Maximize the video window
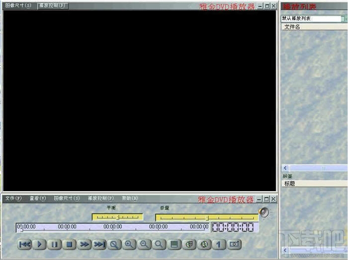Viewport: 348px width, 260px height. pyautogui.click(x=267, y=6)
